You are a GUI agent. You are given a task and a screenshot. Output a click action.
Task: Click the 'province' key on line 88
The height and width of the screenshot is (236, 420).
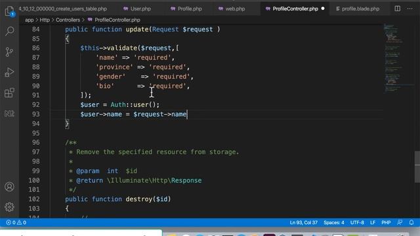114,67
